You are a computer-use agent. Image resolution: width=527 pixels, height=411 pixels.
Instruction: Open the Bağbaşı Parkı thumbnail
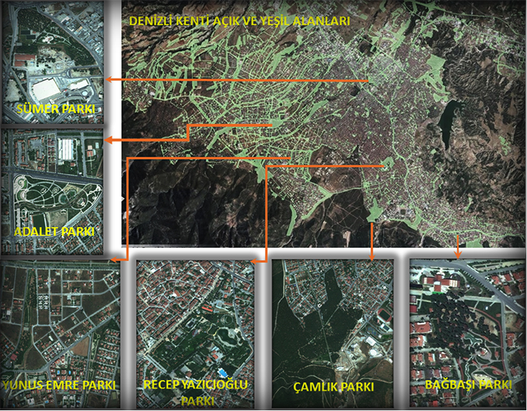(x=467, y=333)
